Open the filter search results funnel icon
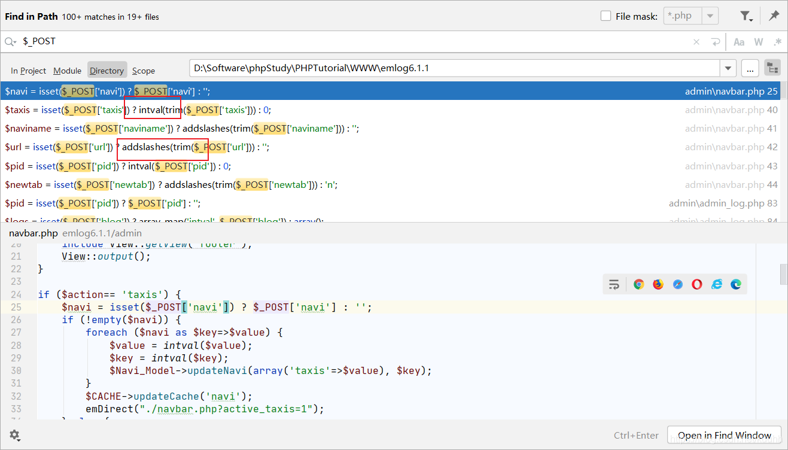 pos(746,16)
